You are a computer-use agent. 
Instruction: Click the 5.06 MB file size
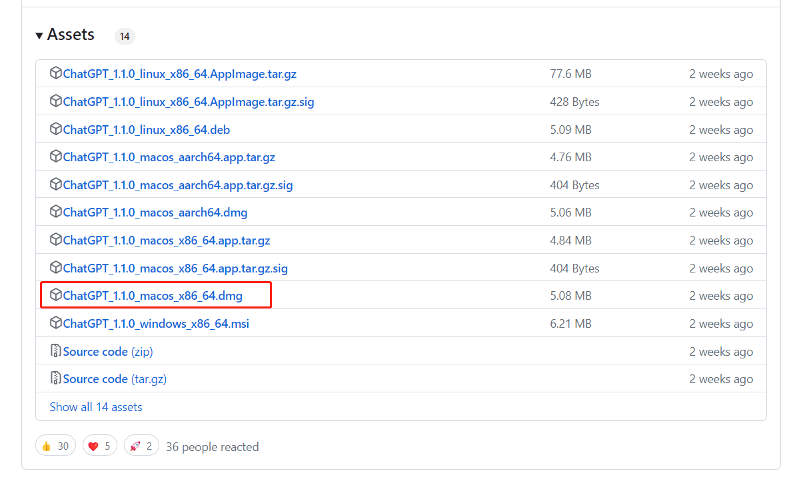coord(570,213)
